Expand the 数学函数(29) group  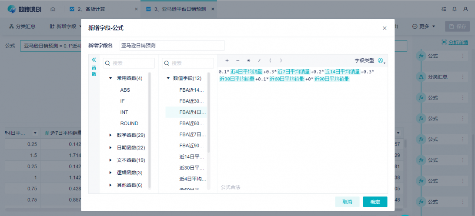click(110, 135)
